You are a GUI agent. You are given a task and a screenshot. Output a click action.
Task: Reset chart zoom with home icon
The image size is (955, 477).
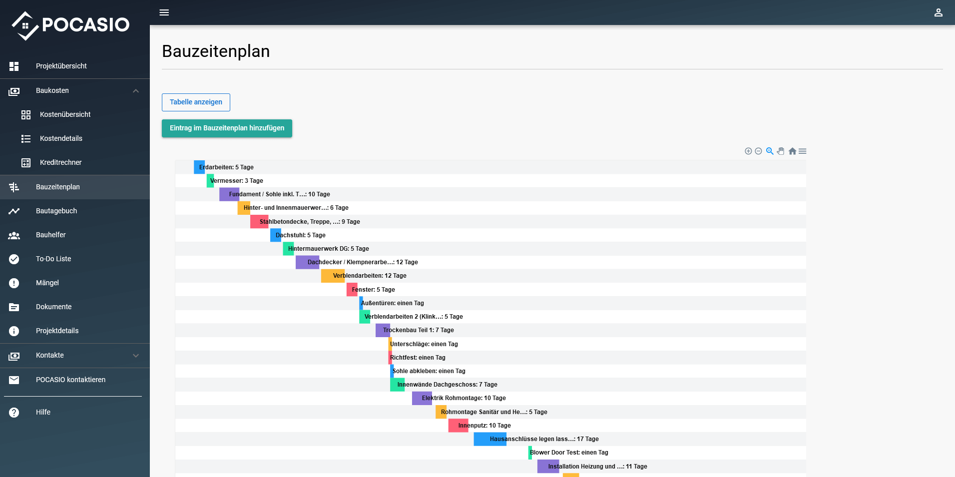click(792, 151)
